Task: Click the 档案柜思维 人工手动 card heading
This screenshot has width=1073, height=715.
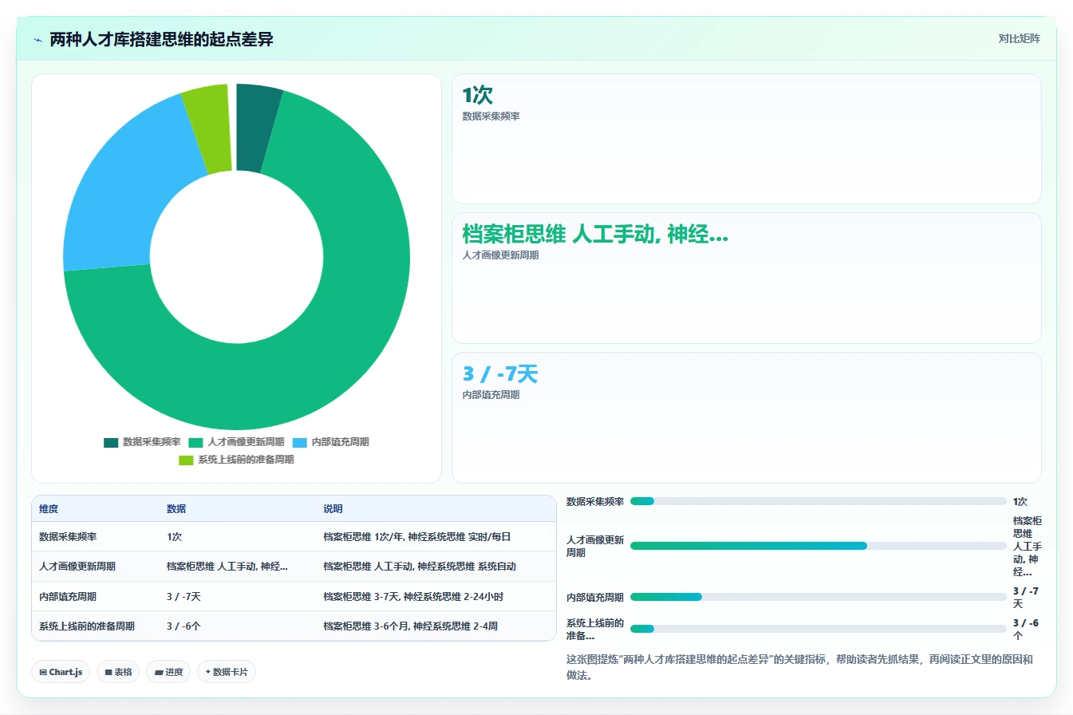Action: (x=595, y=235)
